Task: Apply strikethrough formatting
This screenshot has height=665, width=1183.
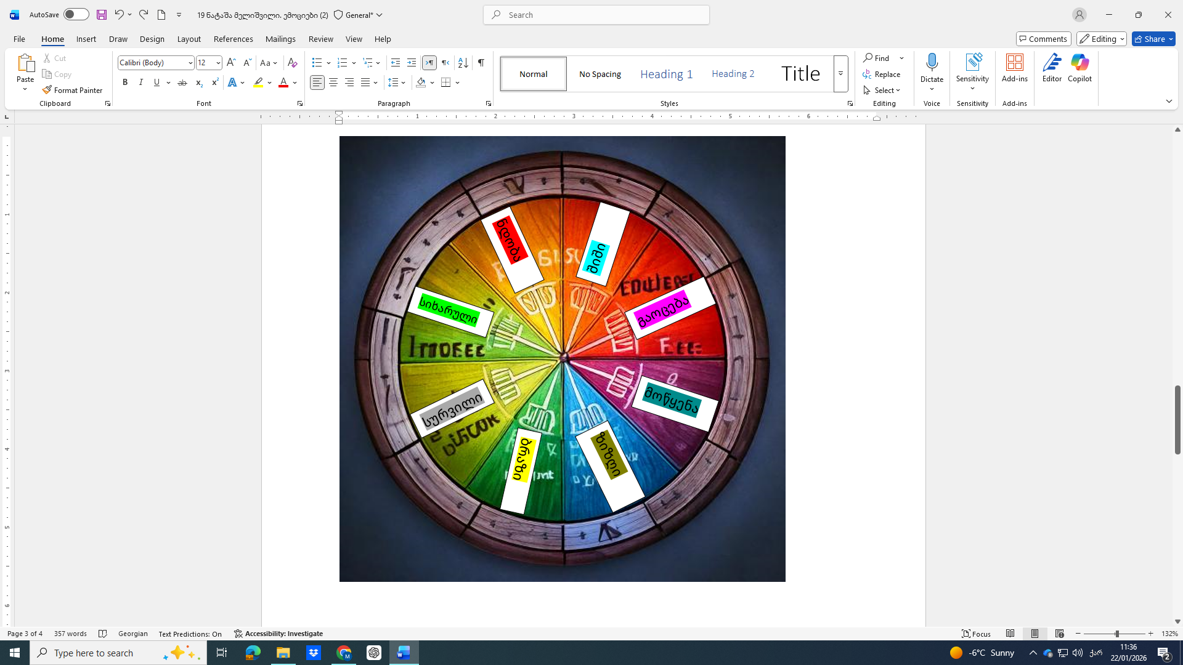Action: pos(182,83)
